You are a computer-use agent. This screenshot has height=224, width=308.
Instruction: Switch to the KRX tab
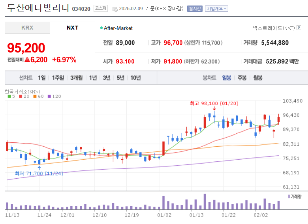[27, 28]
